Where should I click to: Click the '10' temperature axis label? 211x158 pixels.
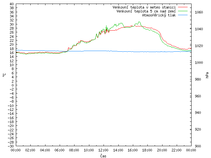pyautogui.click(x=12, y=65)
